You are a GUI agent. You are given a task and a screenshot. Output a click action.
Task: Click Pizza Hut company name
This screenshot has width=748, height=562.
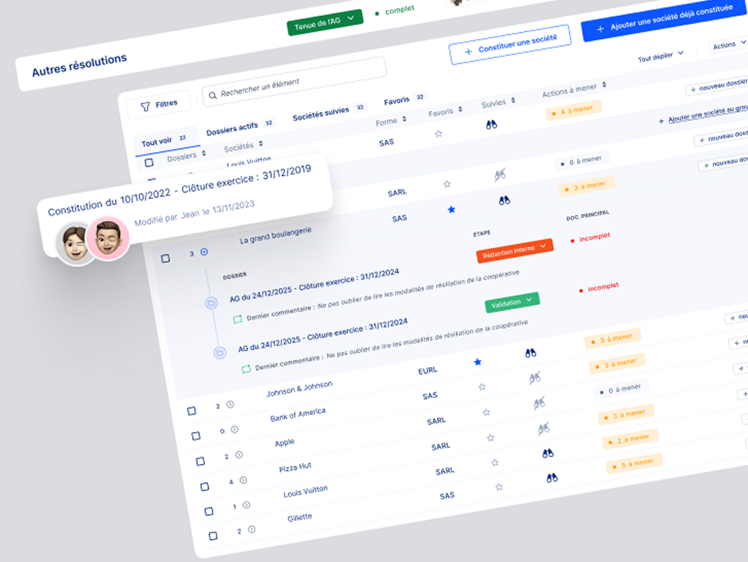294,467
